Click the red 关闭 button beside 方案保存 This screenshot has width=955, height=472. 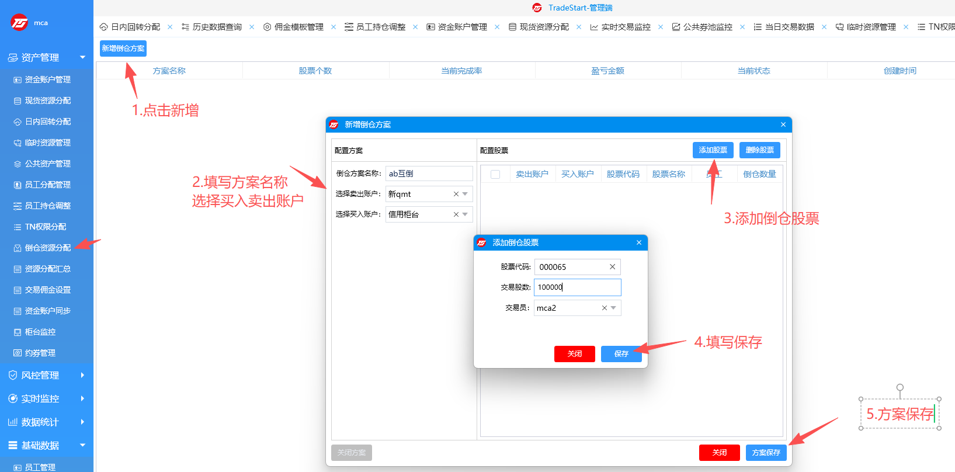pos(720,453)
